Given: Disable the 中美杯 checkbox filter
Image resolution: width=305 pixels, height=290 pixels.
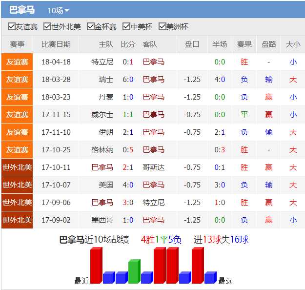Looking at the screenshot, I should pyautogui.click(x=126, y=27).
